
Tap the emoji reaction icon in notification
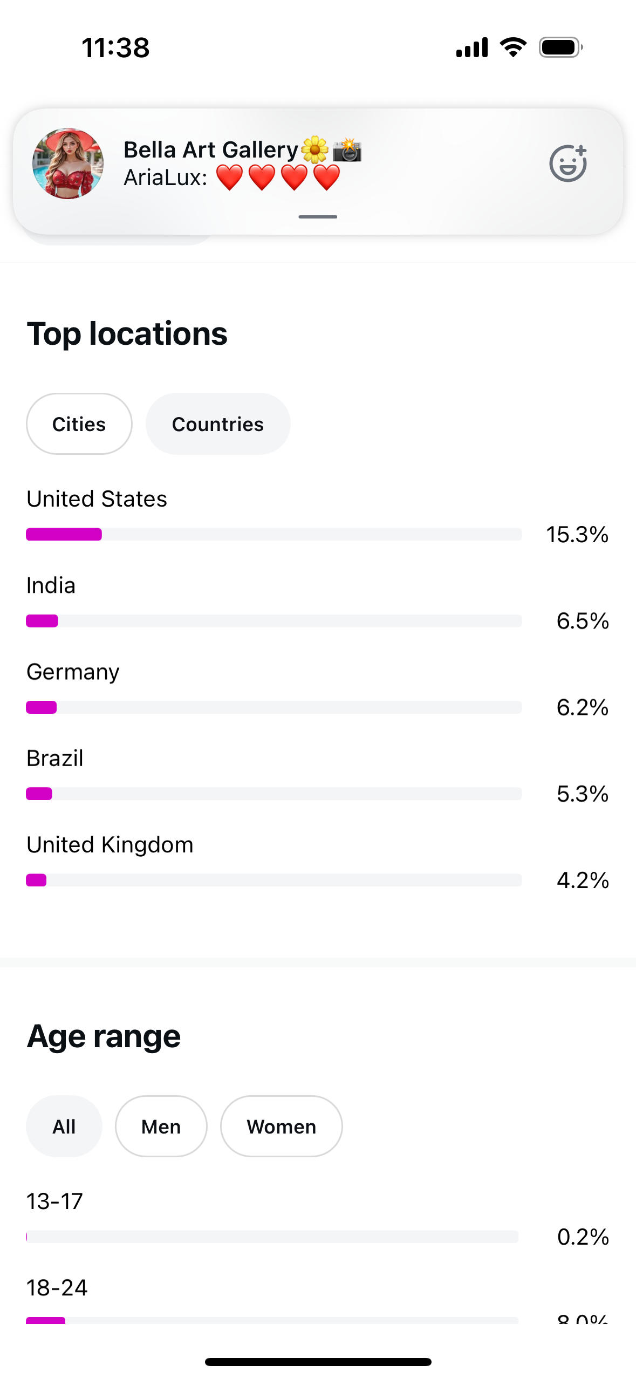tap(568, 163)
